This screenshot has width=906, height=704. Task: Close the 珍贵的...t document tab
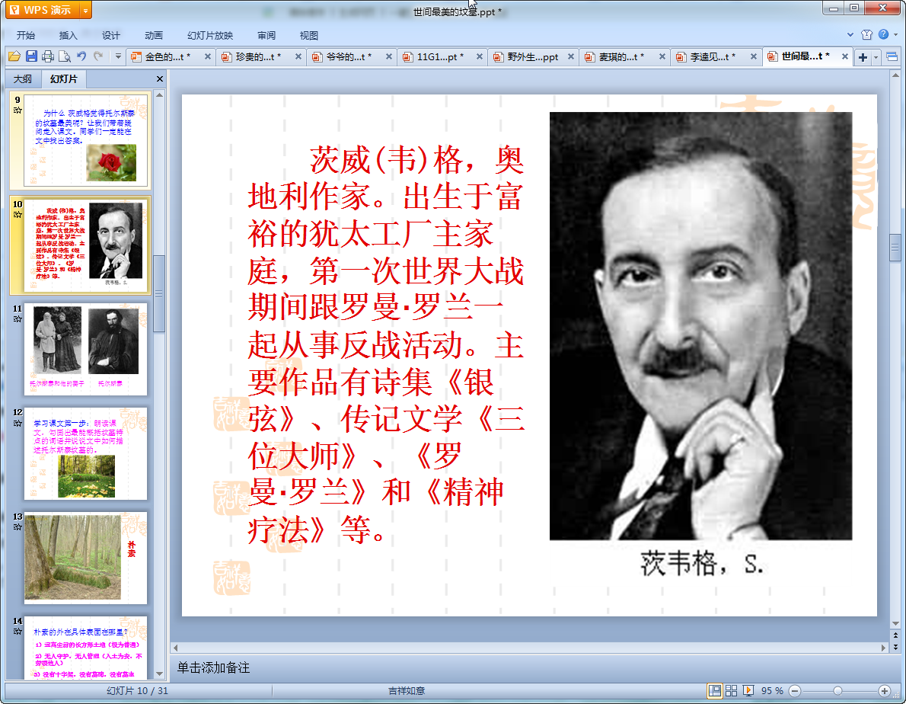click(x=298, y=56)
